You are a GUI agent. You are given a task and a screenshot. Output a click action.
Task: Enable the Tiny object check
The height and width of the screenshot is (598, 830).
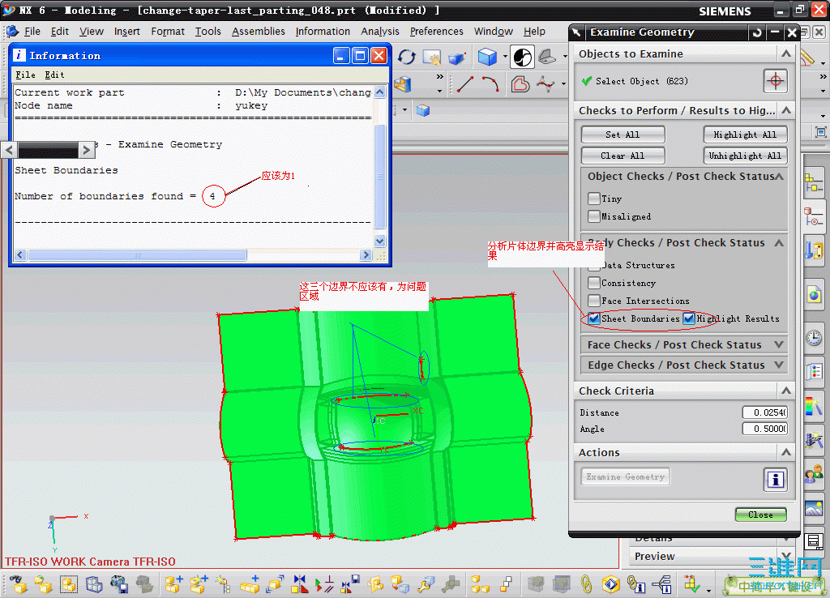(x=594, y=199)
